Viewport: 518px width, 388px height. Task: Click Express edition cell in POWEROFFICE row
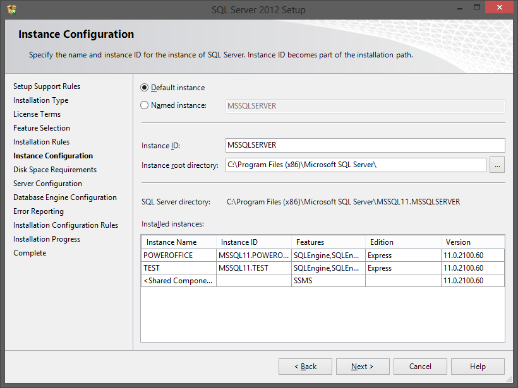click(x=403, y=256)
